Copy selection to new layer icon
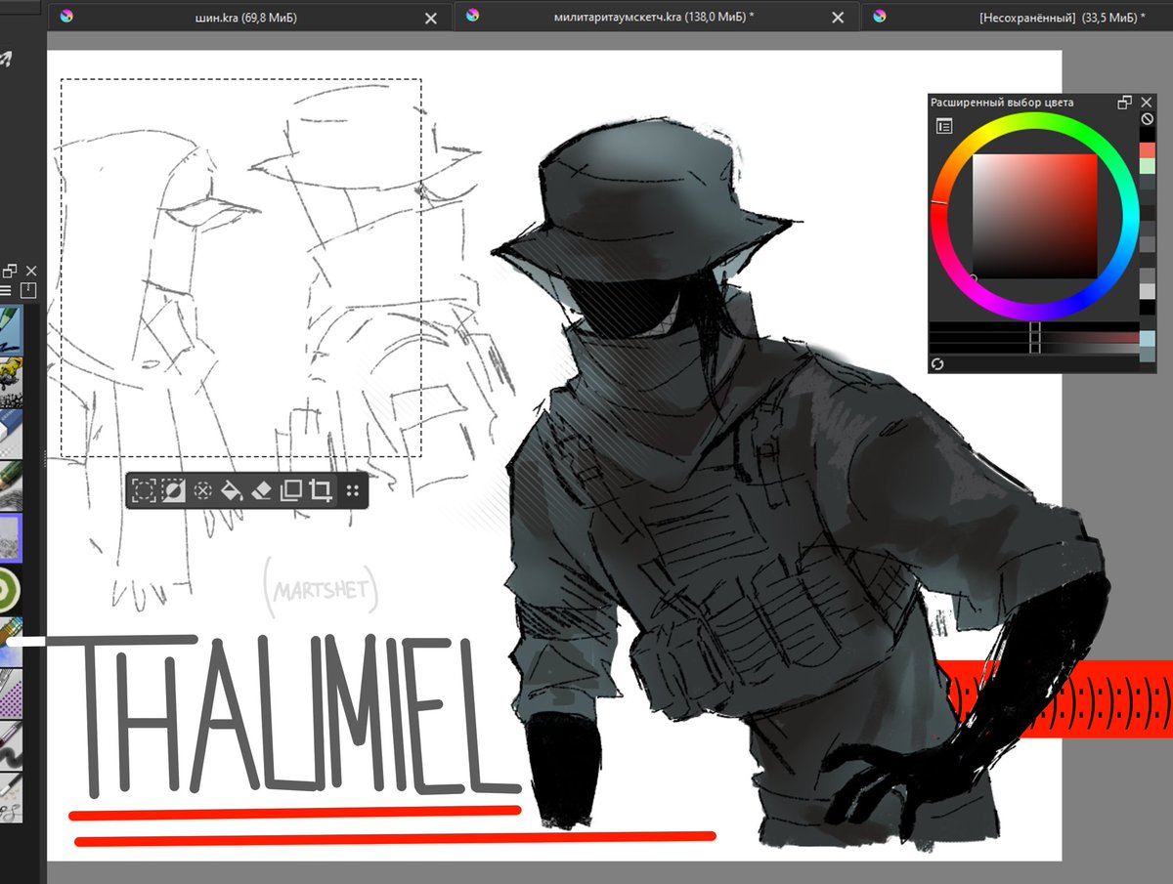 pos(290,490)
